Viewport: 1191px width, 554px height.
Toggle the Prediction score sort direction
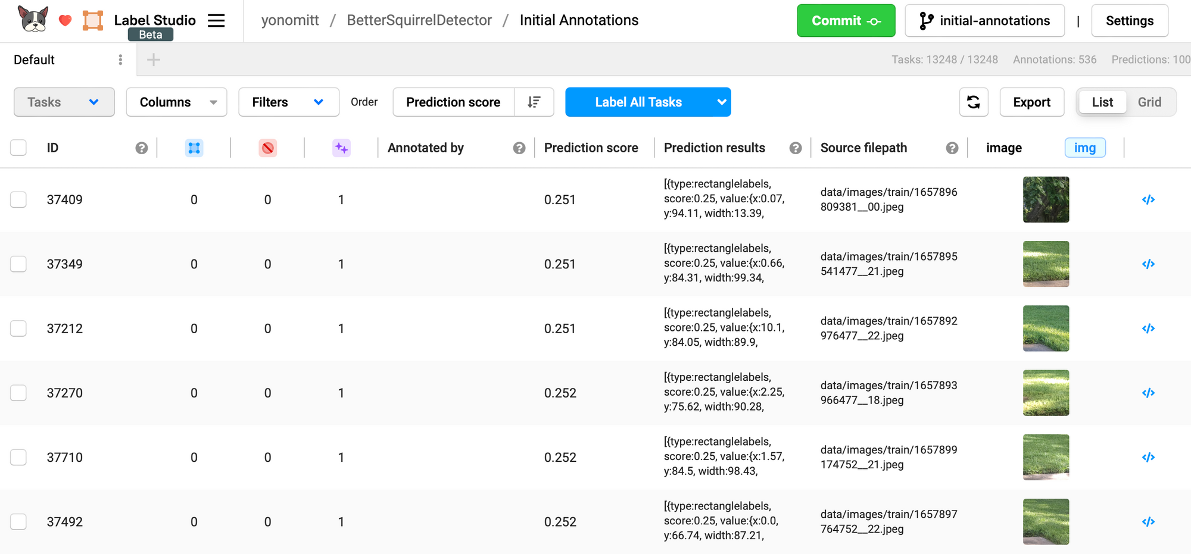tap(534, 102)
